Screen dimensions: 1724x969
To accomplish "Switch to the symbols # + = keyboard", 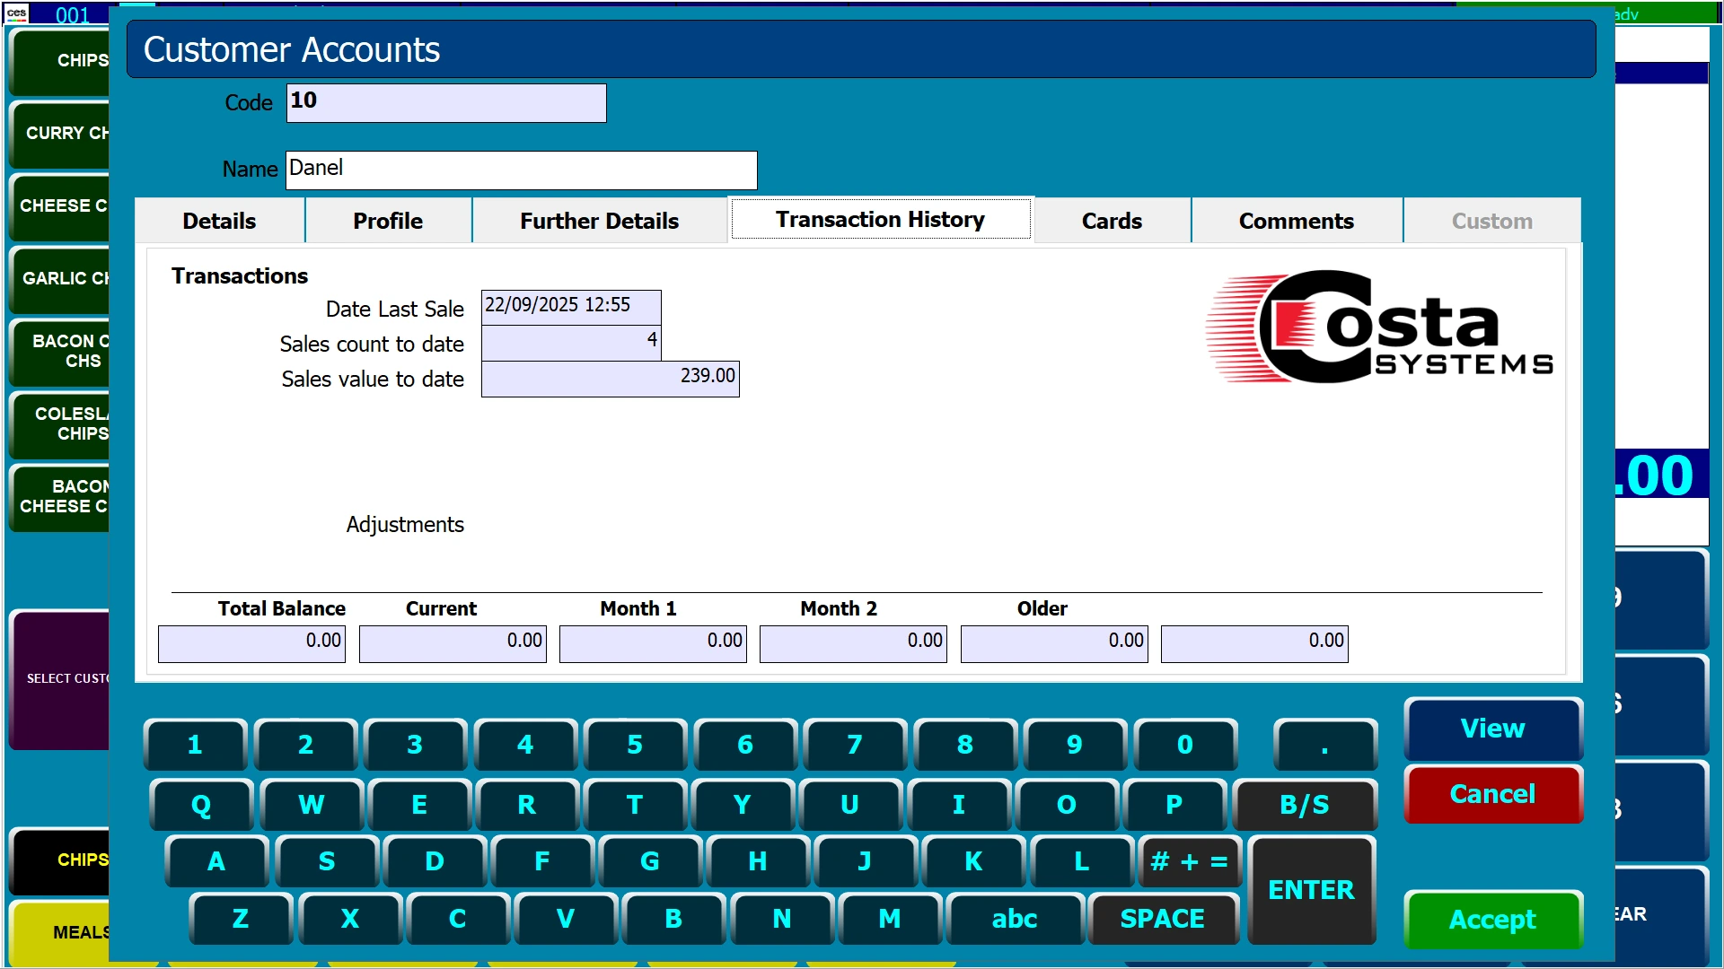I will [1189, 861].
